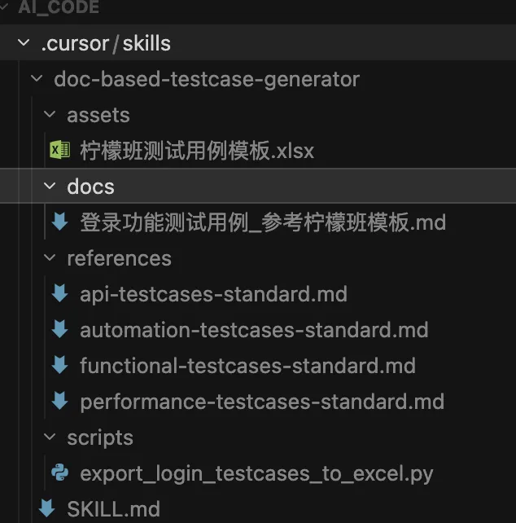Open performance-testcases-standard.md file
The width and height of the screenshot is (516, 523).
262,402
